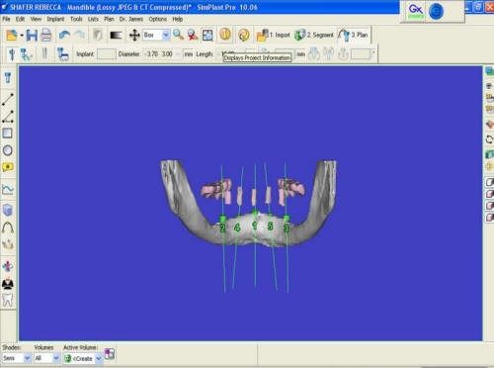494x368 pixels.
Task: Click the top icon in right sidebar
Action: (x=489, y=71)
